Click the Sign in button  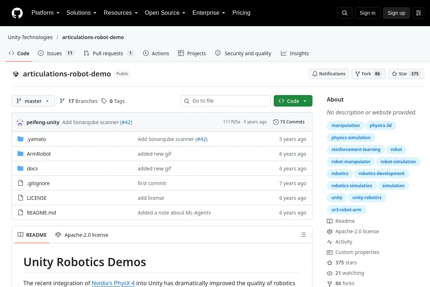point(367,13)
